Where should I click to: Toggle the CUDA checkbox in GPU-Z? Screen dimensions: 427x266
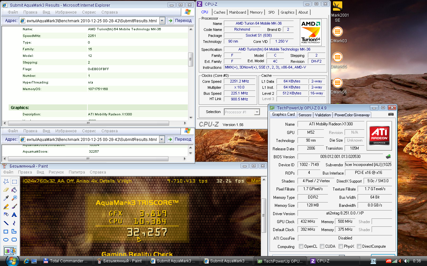click(322, 246)
